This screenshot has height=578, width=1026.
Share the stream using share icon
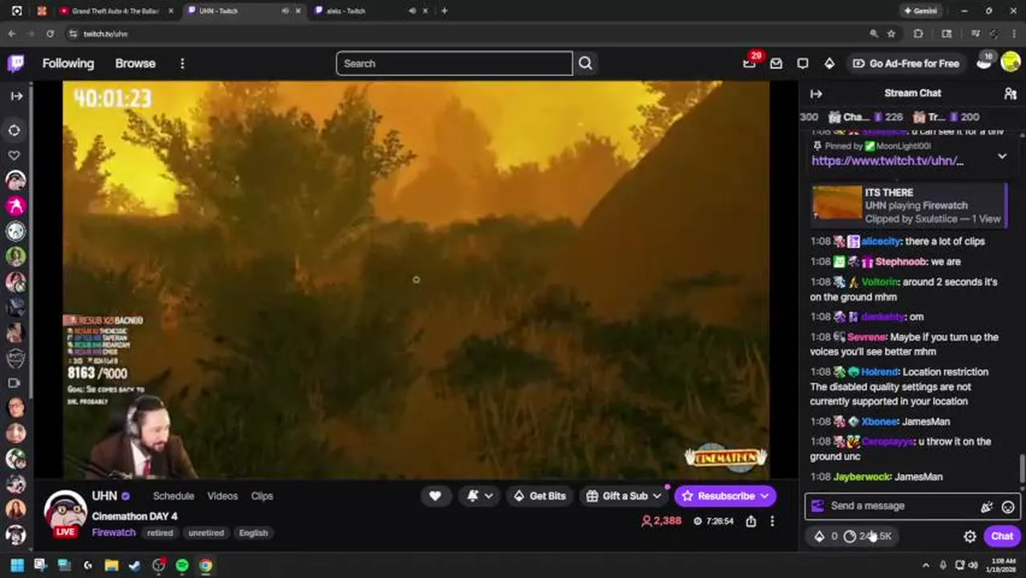(x=751, y=521)
